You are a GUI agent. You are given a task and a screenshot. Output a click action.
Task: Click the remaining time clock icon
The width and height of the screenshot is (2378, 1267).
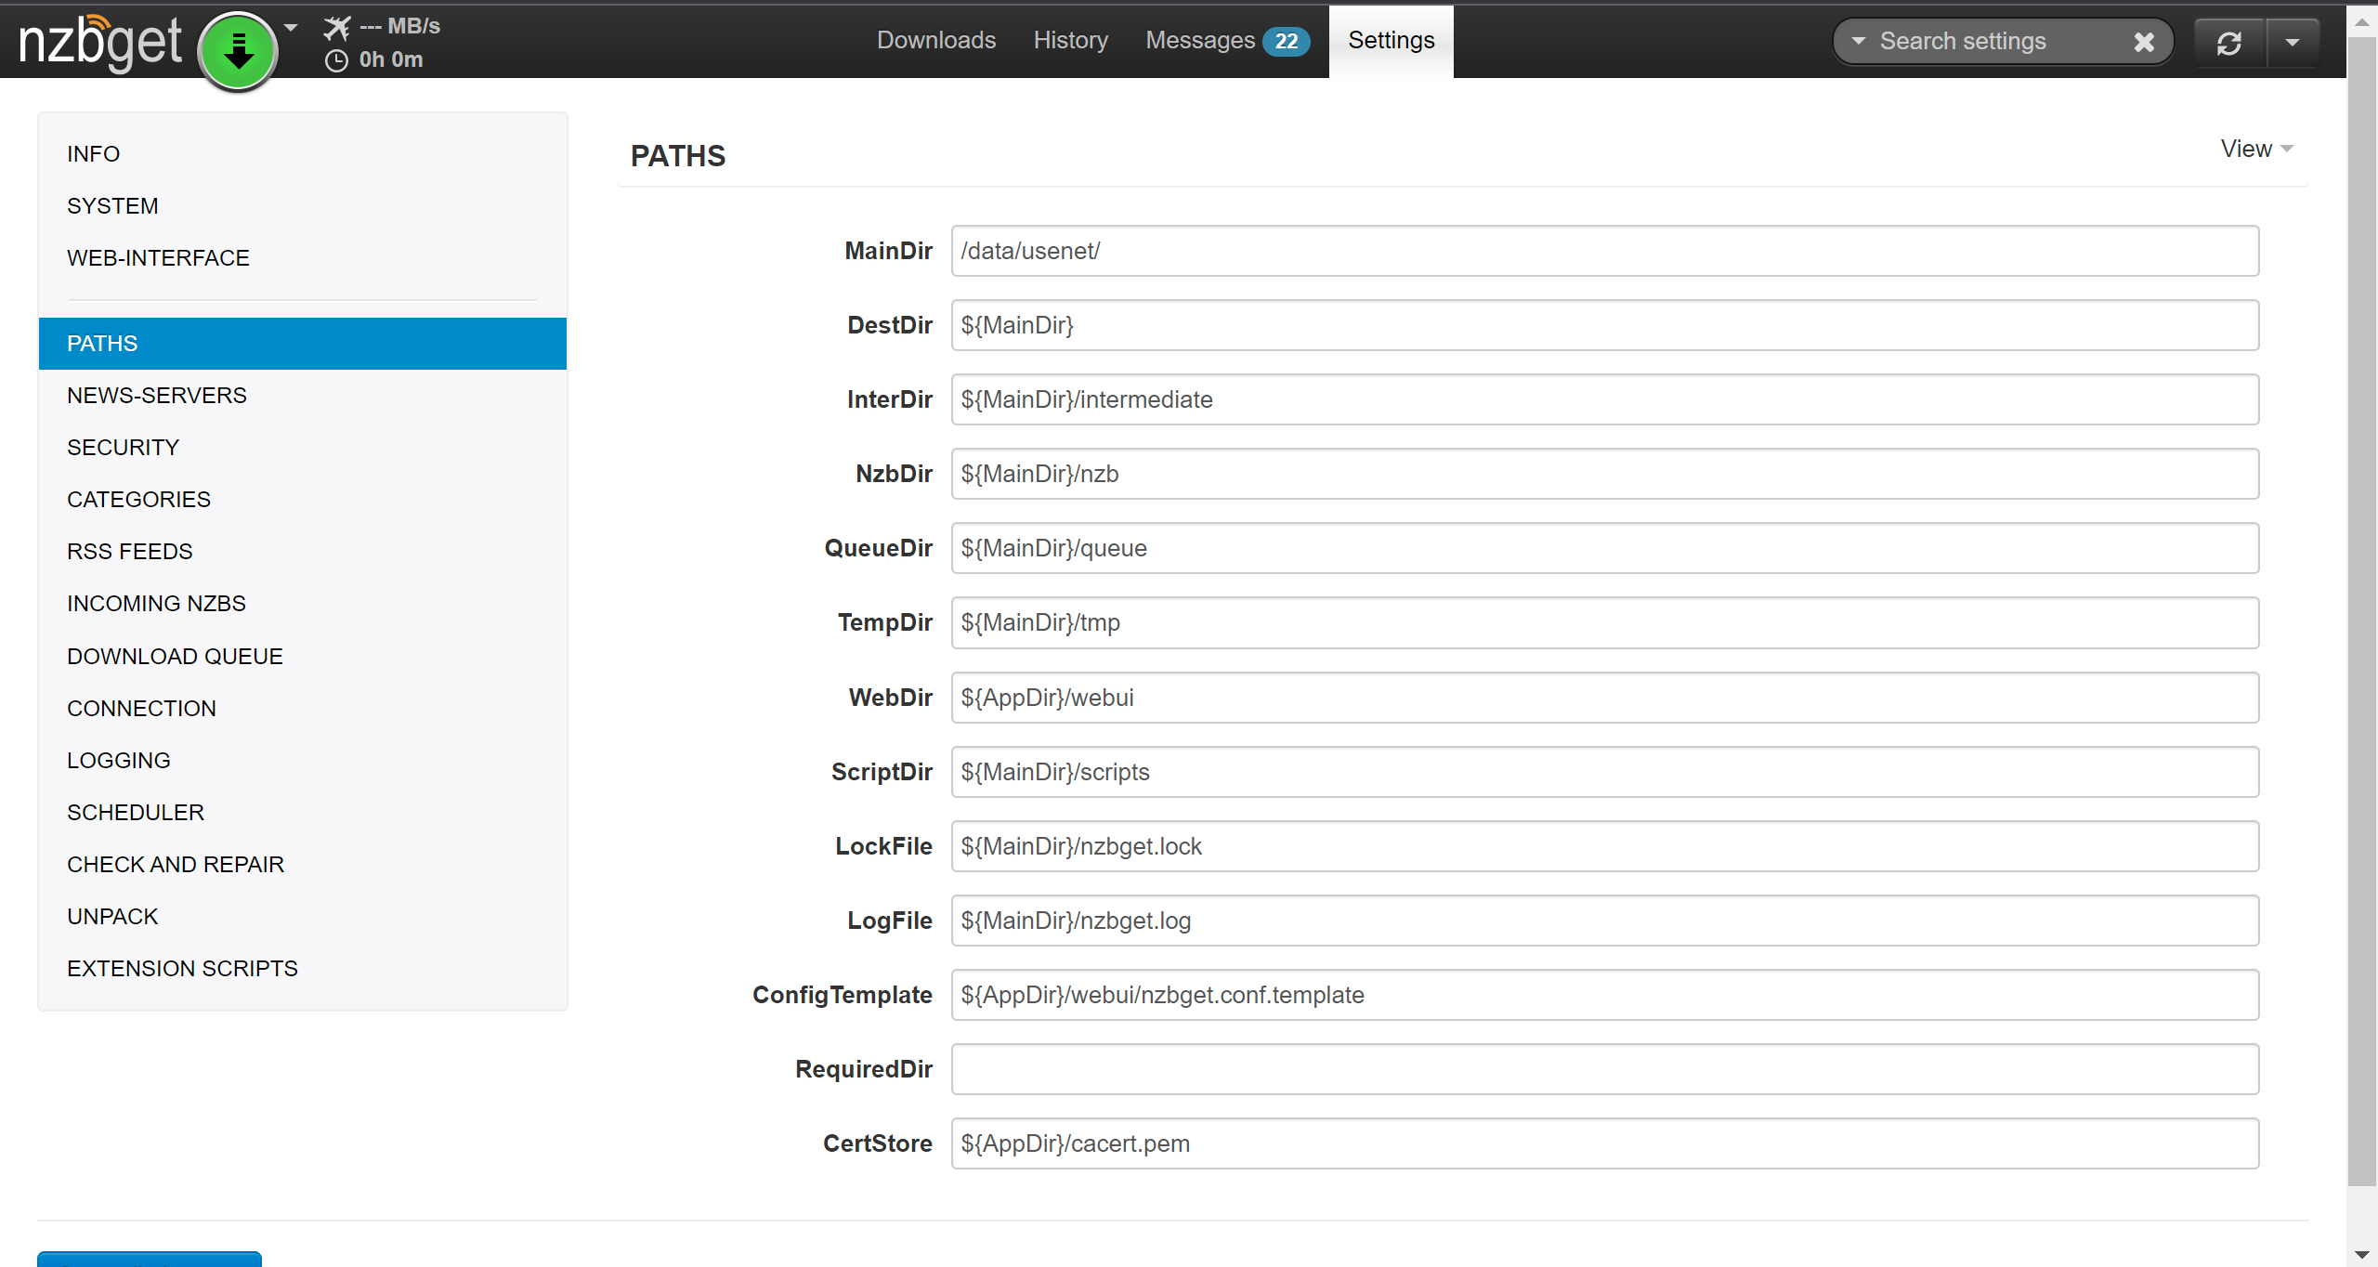tap(336, 60)
